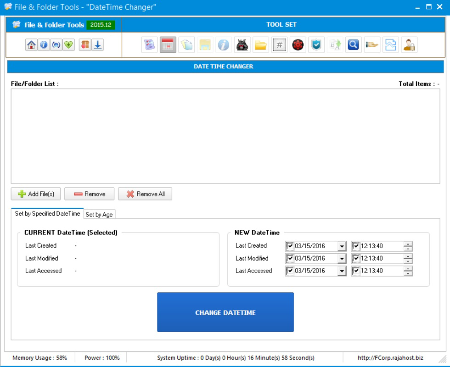
Task: Uncheck the Last Modified date checkbox
Action: pyautogui.click(x=290, y=258)
